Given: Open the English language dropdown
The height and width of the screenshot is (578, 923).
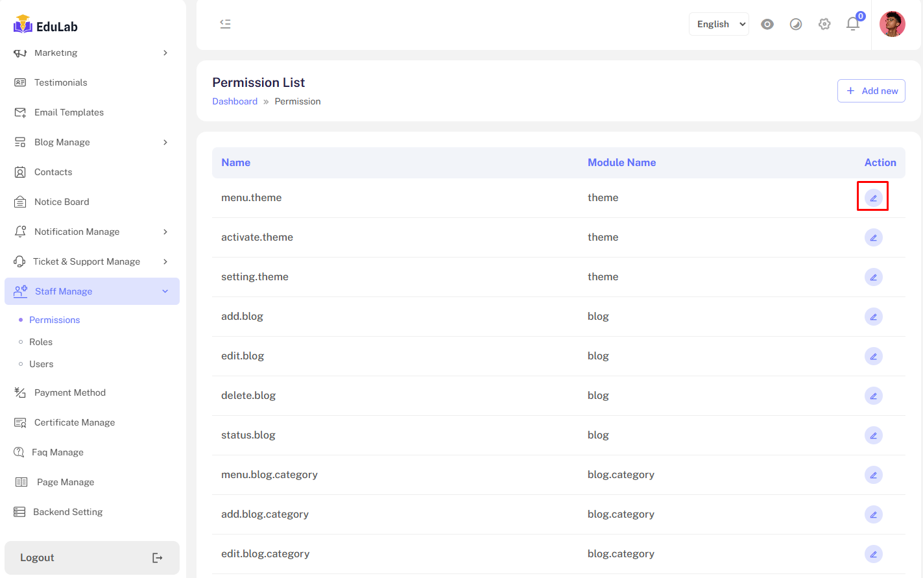Looking at the screenshot, I should [719, 24].
